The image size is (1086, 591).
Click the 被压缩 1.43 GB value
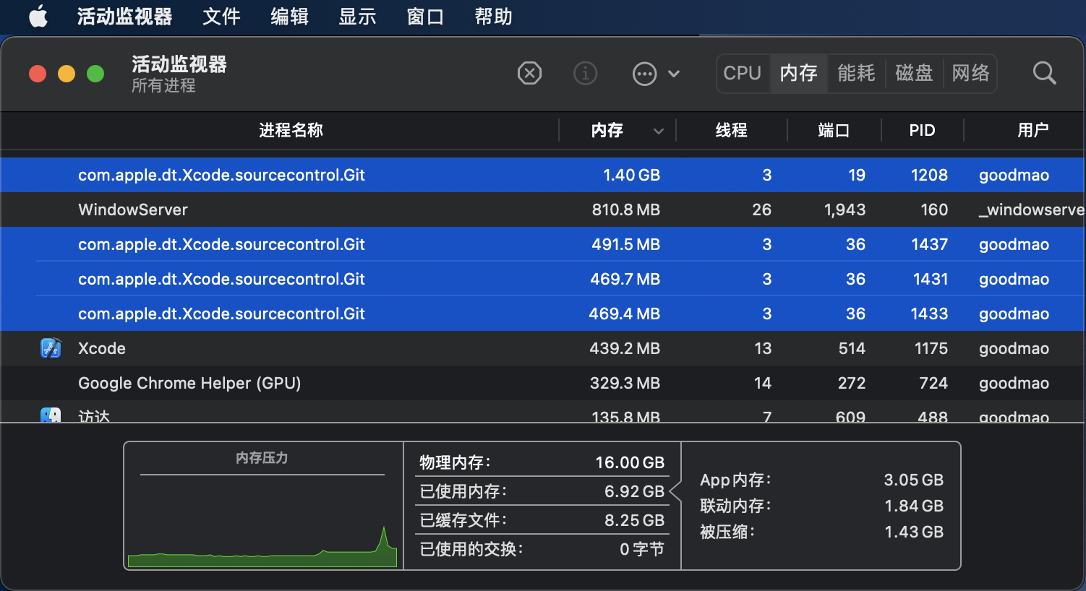[x=914, y=532]
